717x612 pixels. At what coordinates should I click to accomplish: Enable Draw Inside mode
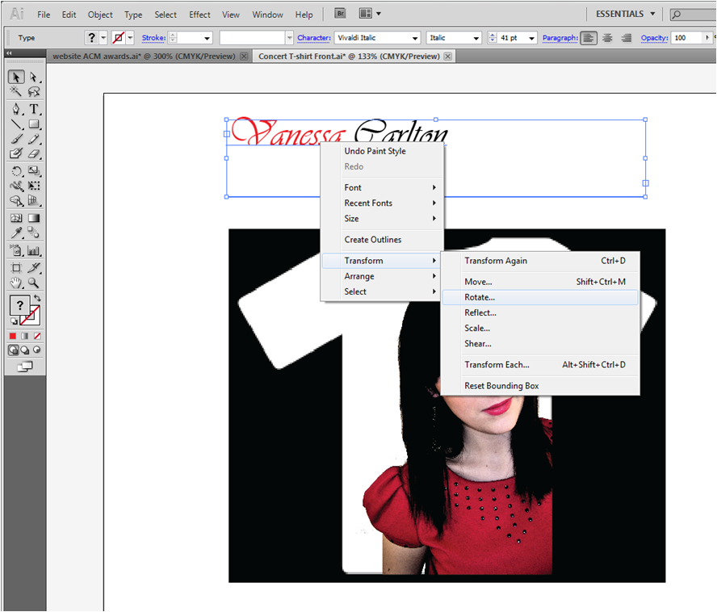[36, 350]
